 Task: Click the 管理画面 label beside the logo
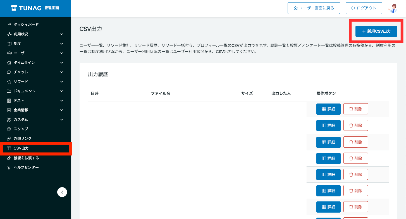(52, 8)
